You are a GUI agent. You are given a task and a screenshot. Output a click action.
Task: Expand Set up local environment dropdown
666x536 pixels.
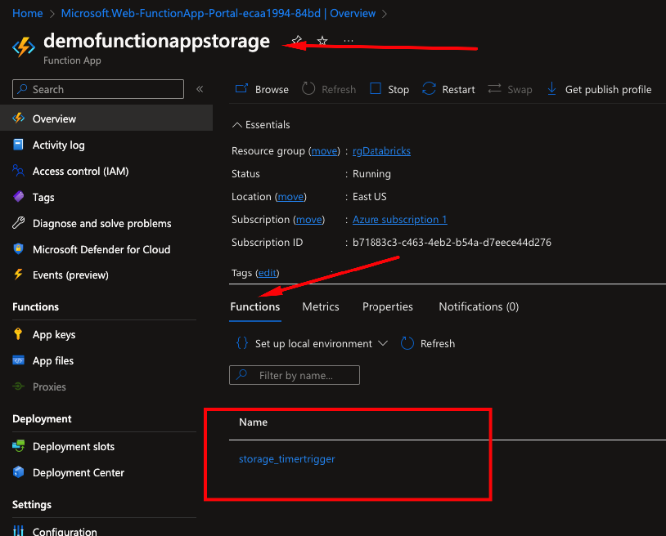[x=383, y=343]
